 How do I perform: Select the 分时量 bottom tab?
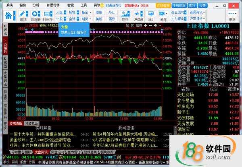point(16,152)
